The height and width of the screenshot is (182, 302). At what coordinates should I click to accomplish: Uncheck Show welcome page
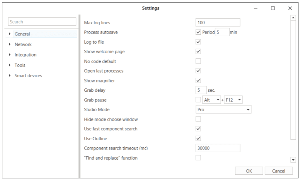199,52
